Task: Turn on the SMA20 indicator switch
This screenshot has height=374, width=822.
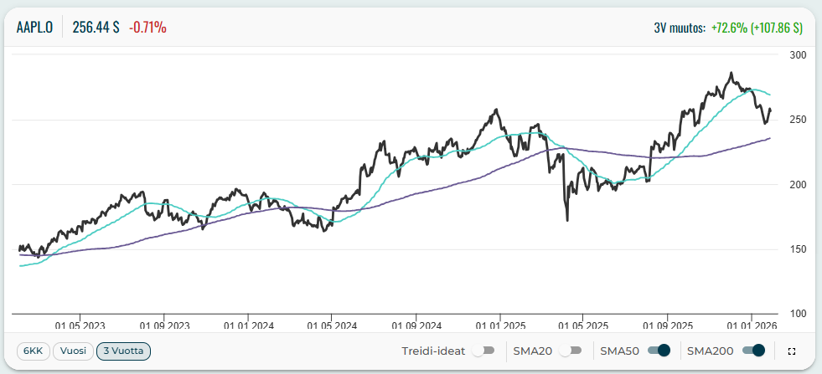Action: click(571, 351)
